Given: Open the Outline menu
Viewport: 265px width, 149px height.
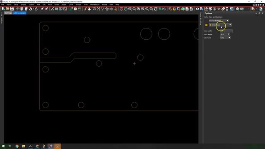Looking at the screenshot, I should click(31, 5).
